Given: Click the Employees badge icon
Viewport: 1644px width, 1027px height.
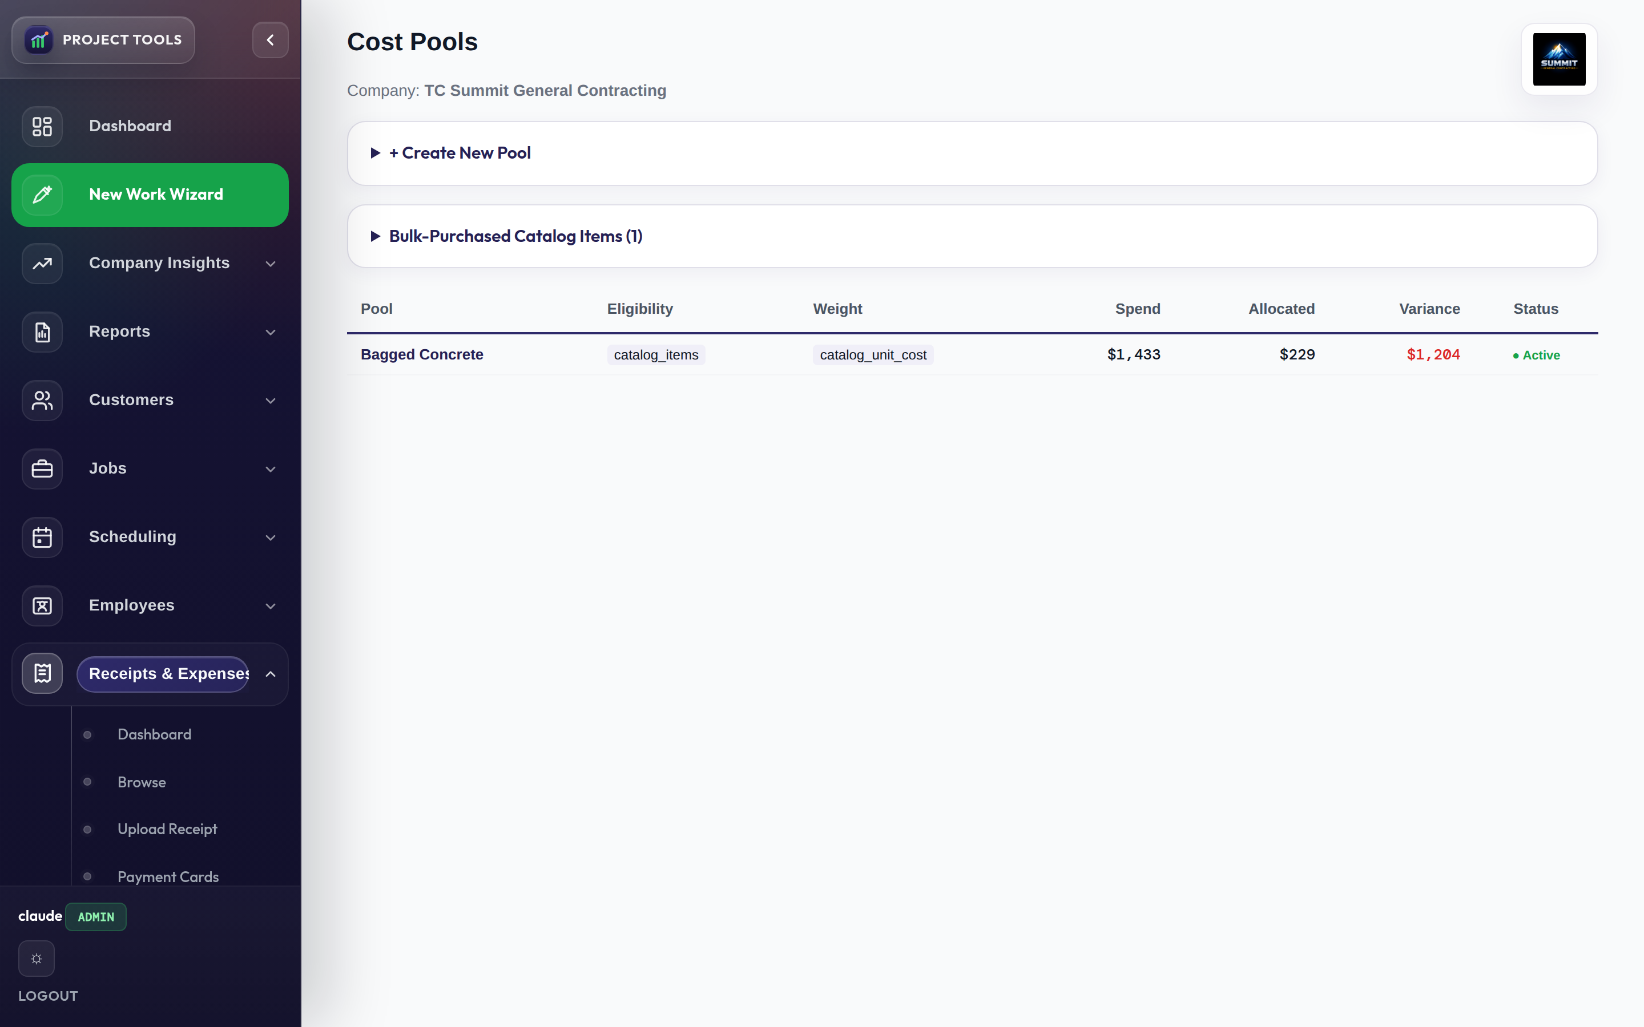Looking at the screenshot, I should pyautogui.click(x=42, y=606).
